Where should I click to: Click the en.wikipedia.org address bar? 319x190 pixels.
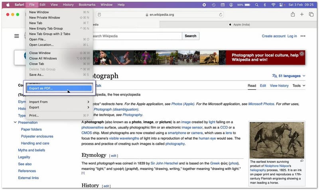(x=160, y=15)
